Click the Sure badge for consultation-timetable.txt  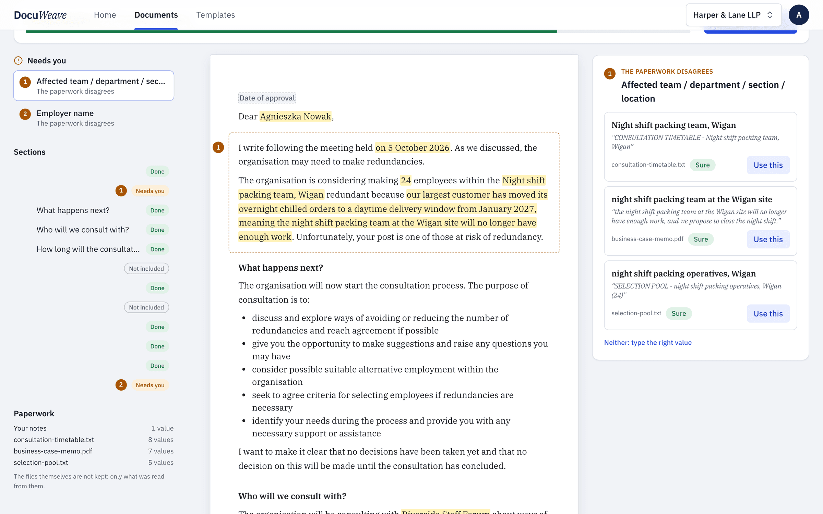point(702,165)
